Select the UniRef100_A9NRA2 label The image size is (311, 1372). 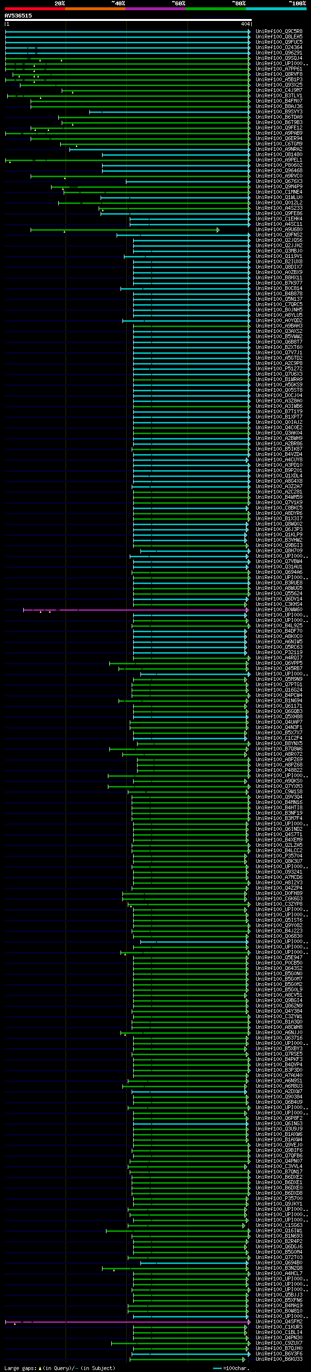click(x=279, y=149)
